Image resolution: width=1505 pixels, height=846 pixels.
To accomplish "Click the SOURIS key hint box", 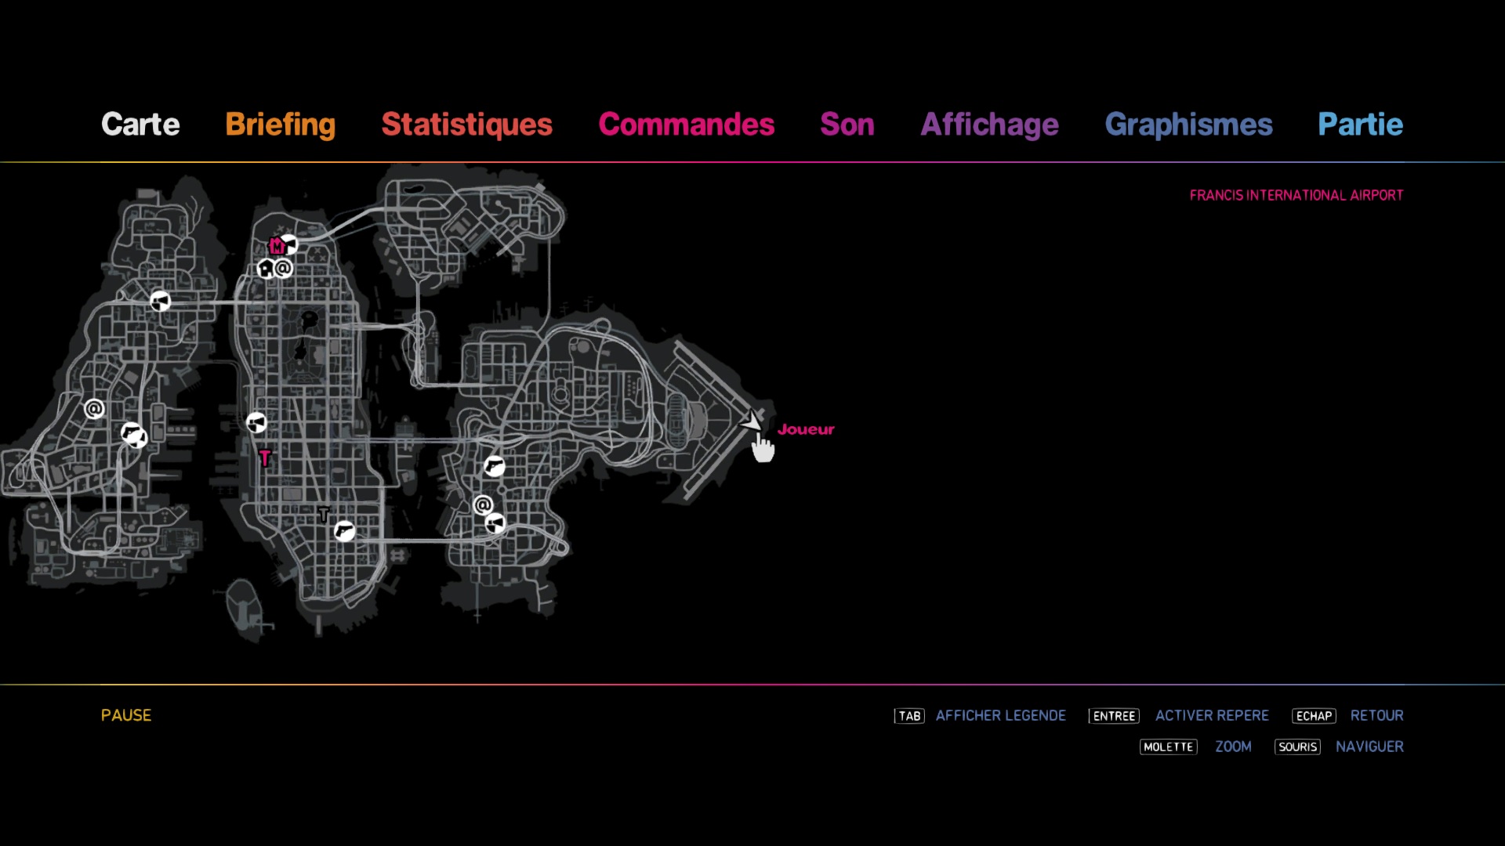I will (x=1297, y=747).
